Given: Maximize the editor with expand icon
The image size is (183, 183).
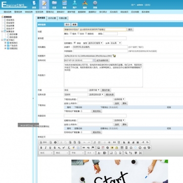Looking at the screenshot, I should tap(140, 153).
